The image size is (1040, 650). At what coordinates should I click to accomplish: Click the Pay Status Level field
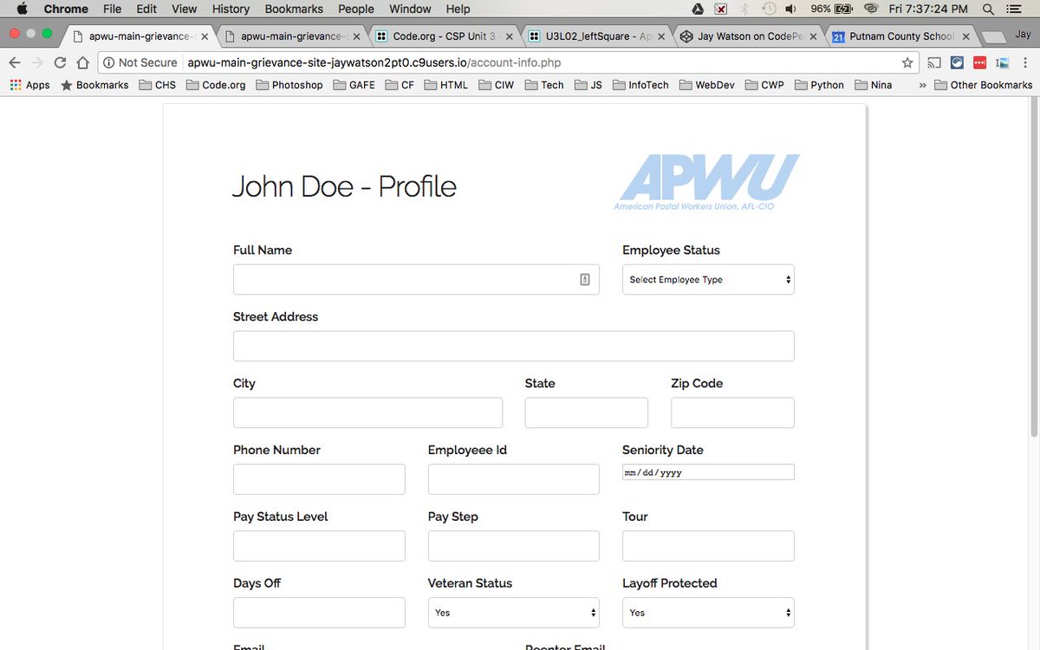tap(319, 546)
